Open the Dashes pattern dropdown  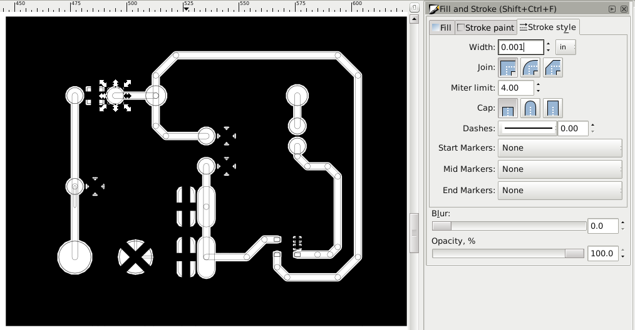(527, 129)
